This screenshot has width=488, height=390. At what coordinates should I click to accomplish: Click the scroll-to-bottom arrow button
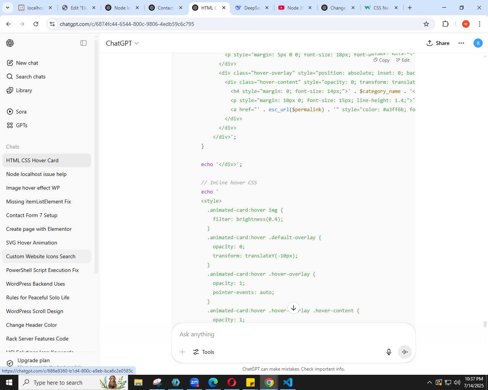[294, 308]
